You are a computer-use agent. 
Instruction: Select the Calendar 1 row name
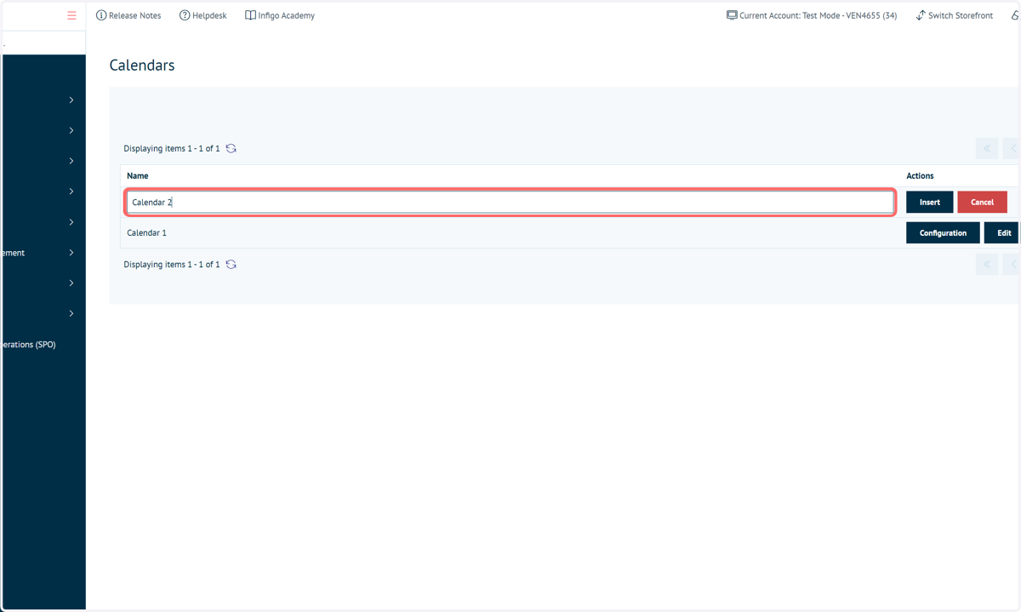(147, 233)
